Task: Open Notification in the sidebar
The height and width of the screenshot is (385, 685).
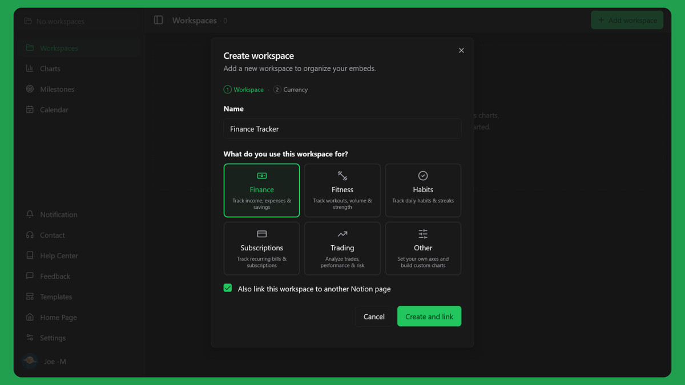Action: tap(79, 214)
